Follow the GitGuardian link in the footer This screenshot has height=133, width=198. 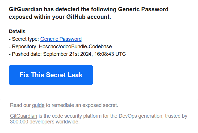pyautogui.click(x=23, y=116)
